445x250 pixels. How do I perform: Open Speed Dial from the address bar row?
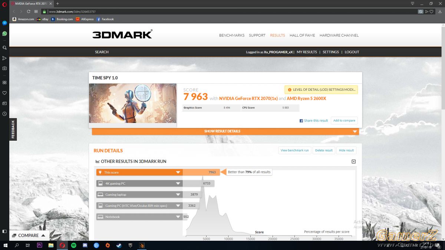pyautogui.click(x=36, y=11)
